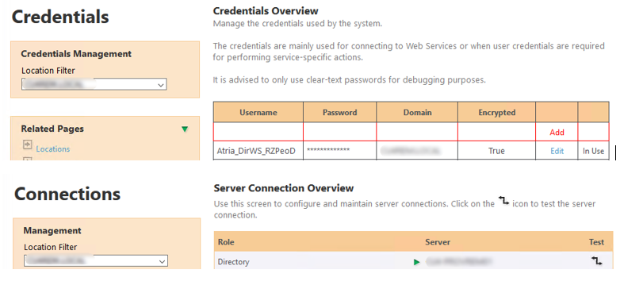Click the Username column header
Viewport: 620px width, 289px height.
(258, 112)
